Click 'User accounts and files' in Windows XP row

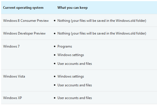pos(75,98)
